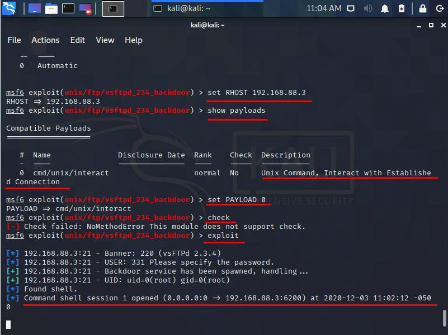Open the notifications bell icon
This screenshot has height=335, width=448.
coord(385,8)
